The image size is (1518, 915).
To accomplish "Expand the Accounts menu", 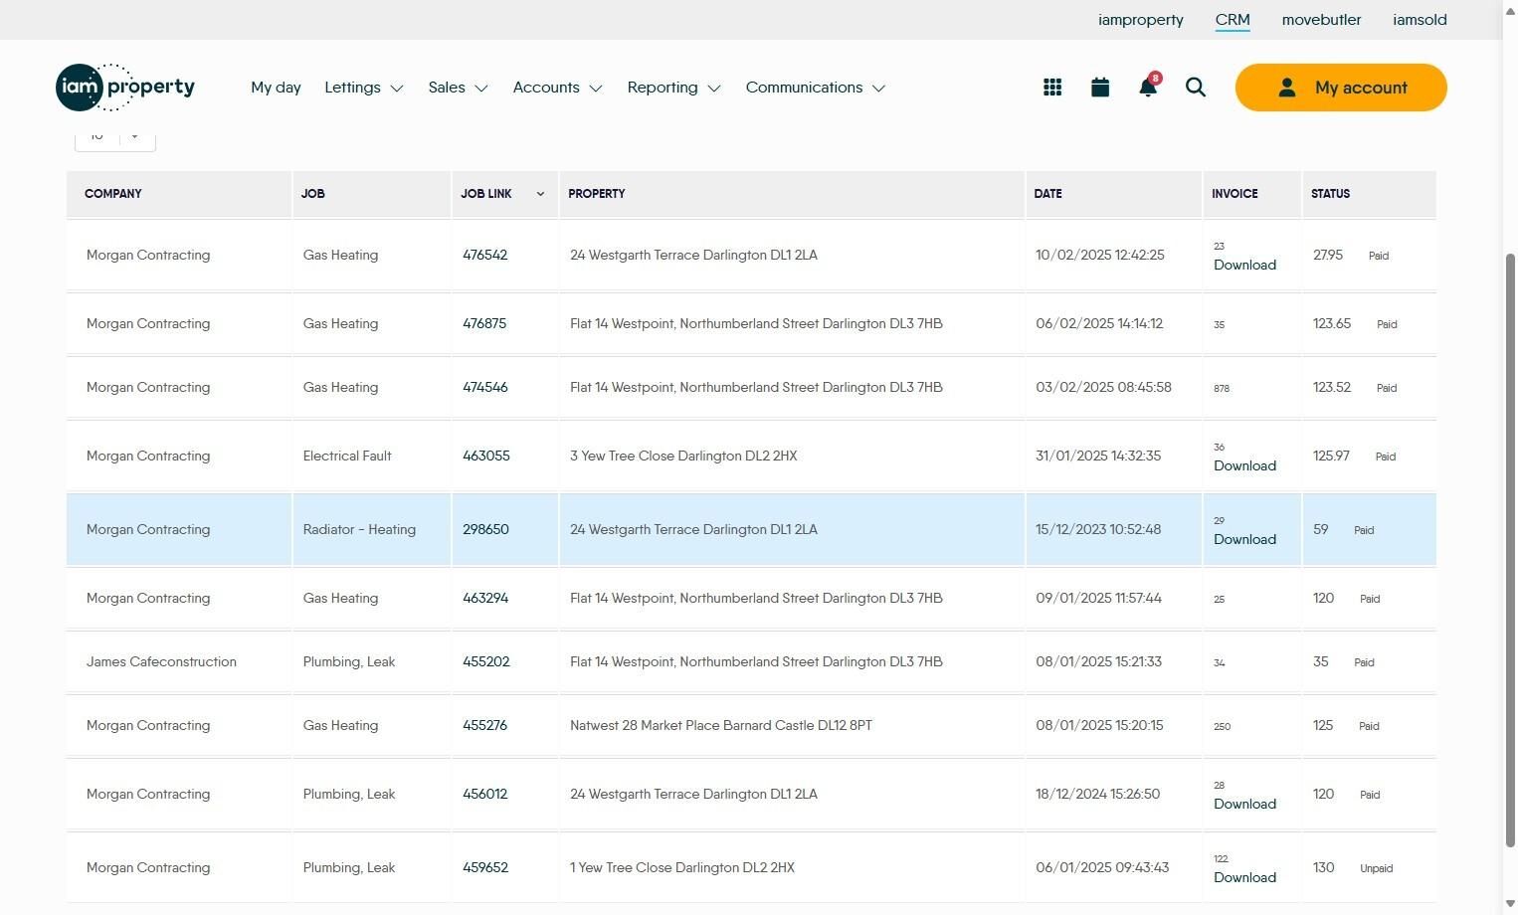I will (557, 88).
